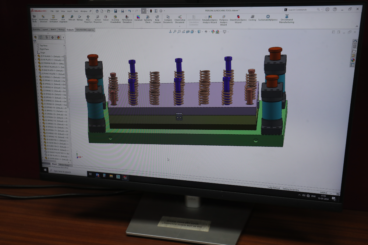Open the DisplayManager appearance tab icon
This screenshot has width=368, height=245.
[x=58, y=37]
